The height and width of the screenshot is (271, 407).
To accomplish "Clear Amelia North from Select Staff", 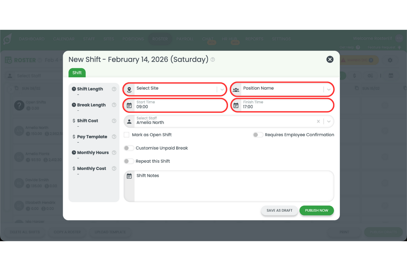I will [318, 121].
